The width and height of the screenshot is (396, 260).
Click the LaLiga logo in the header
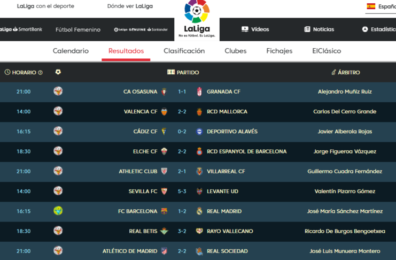pos(197,19)
